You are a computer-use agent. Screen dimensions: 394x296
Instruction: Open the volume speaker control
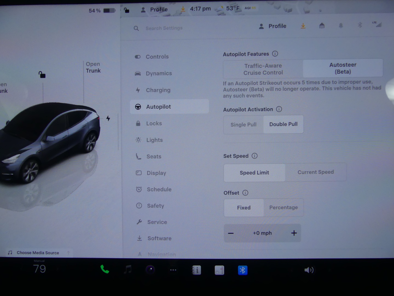click(309, 270)
